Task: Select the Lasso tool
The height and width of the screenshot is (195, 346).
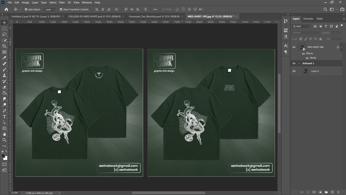Action: point(4,34)
